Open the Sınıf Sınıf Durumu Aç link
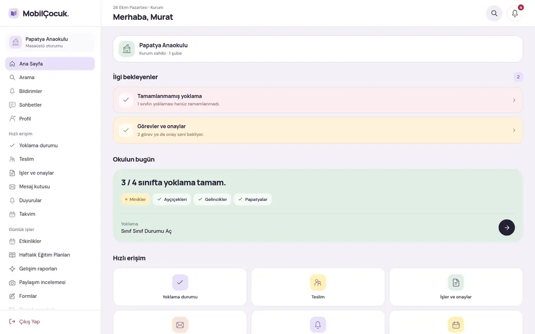Screen dimensions: 535x334 pyautogui.click(x=146, y=231)
